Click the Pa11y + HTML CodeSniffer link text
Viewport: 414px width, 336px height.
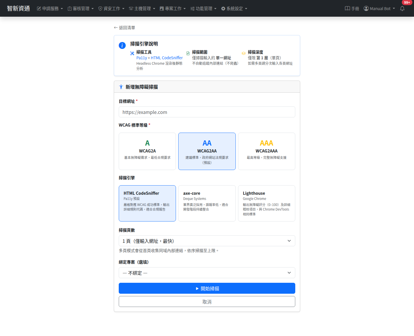click(160, 58)
